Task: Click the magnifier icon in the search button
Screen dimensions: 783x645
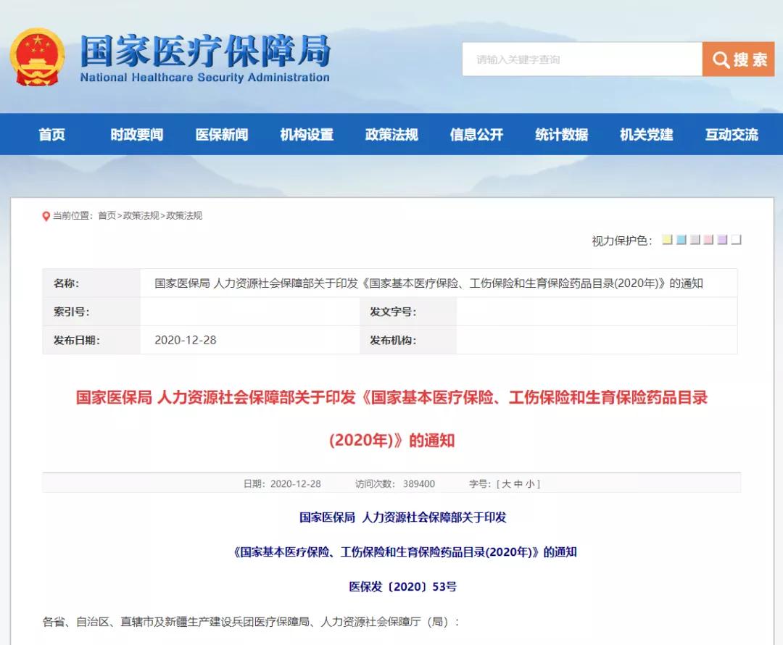Action: pyautogui.click(x=721, y=60)
